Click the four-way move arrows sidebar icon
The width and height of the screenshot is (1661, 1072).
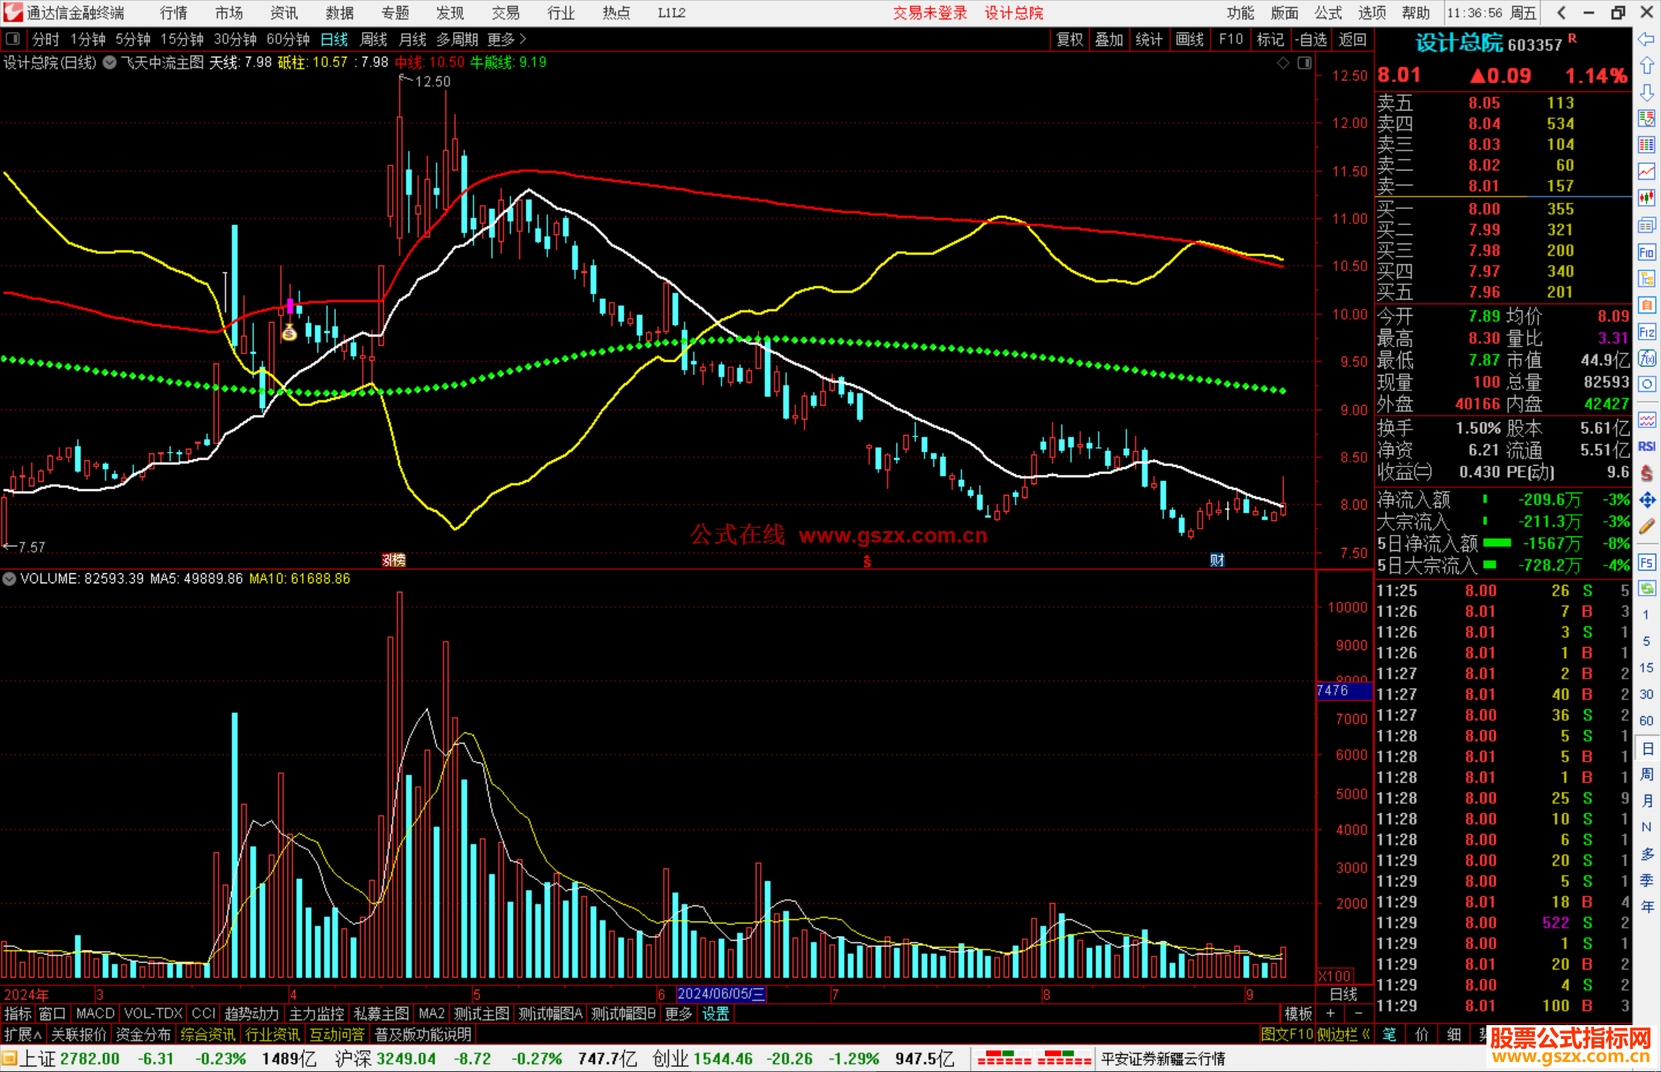[x=1646, y=500]
